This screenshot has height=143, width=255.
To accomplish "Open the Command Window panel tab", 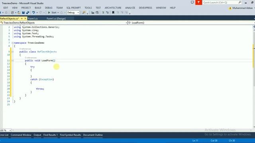I will pos(21,135).
